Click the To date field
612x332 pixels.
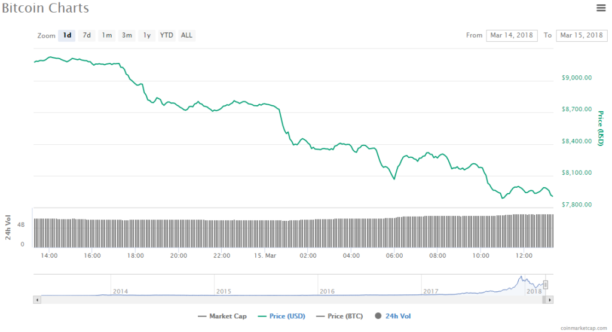pyautogui.click(x=582, y=35)
